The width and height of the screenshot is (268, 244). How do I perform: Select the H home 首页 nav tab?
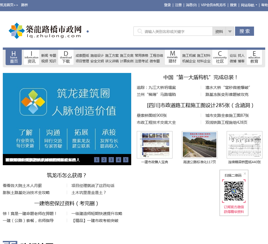pos(14,57)
